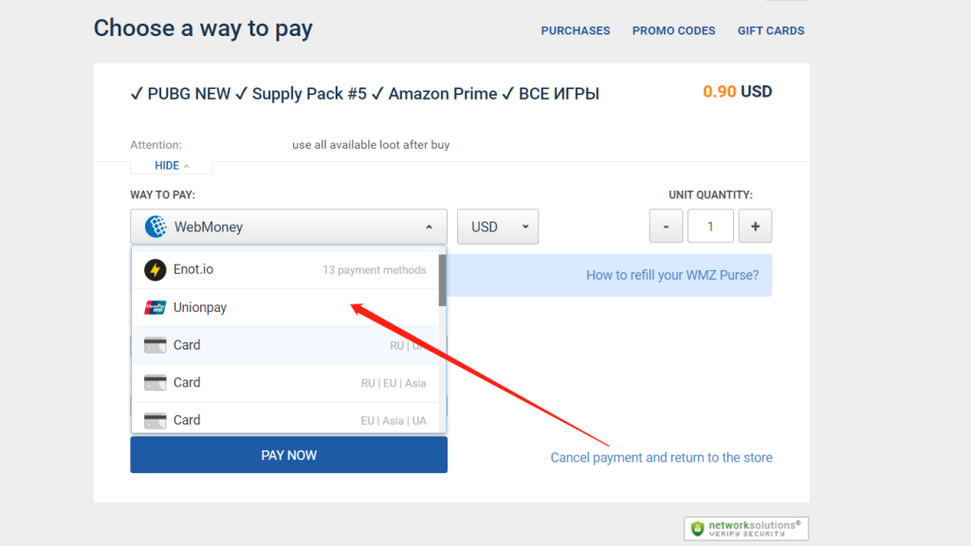Select the first Card option in list
The image size is (971, 546).
point(284,345)
